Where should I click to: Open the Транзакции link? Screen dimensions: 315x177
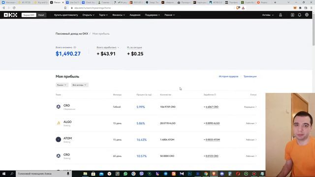pos(250,77)
